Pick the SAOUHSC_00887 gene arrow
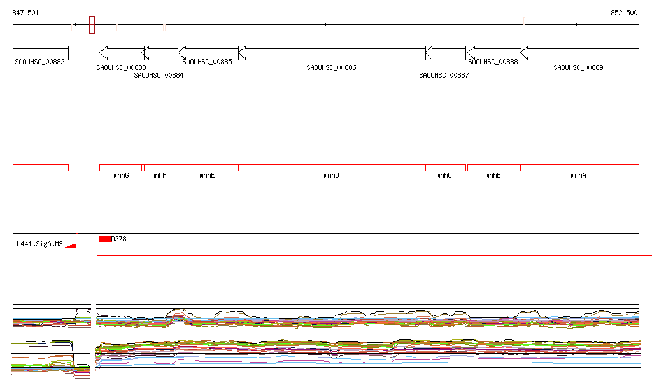This screenshot has height=389, width=652. click(446, 52)
